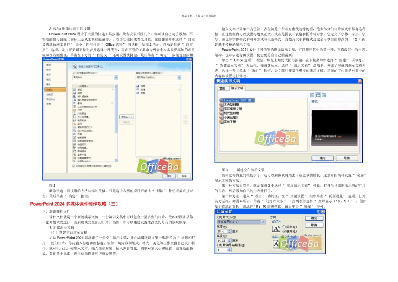The height and width of the screenshot is (282, 398).
Task: Open 校对 category in PowerPoint Options sidebar
Action: point(49,70)
